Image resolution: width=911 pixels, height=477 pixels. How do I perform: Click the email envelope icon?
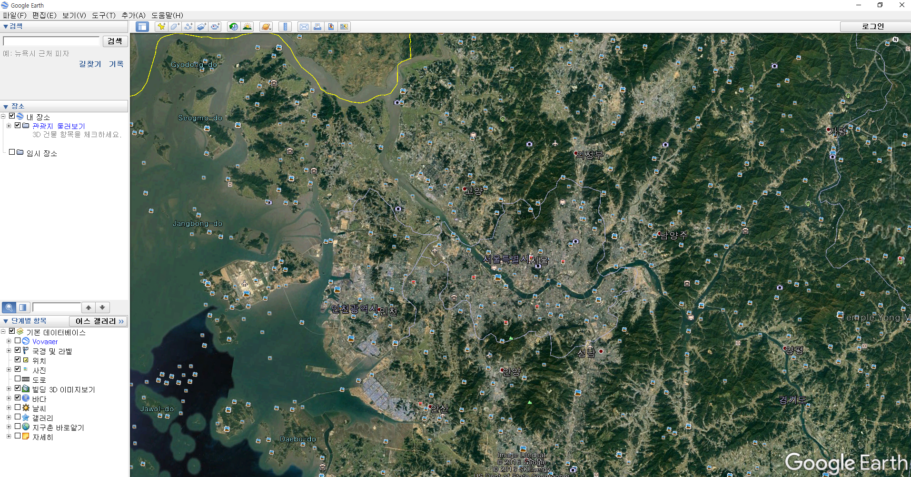[x=304, y=27]
